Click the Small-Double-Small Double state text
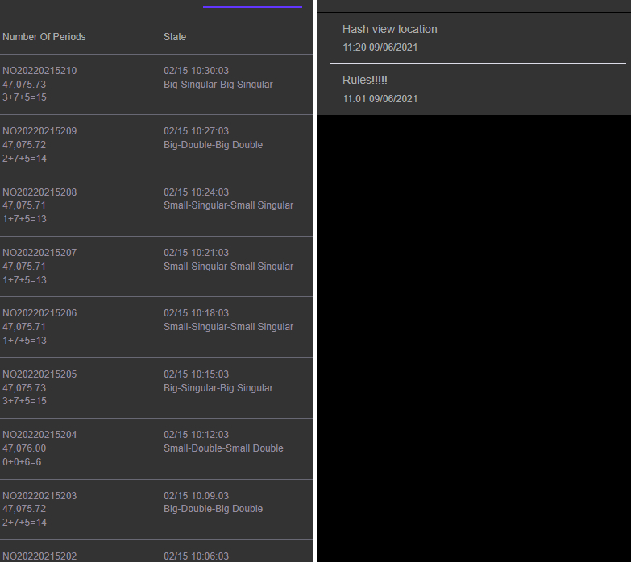The height and width of the screenshot is (562, 631). click(x=223, y=448)
